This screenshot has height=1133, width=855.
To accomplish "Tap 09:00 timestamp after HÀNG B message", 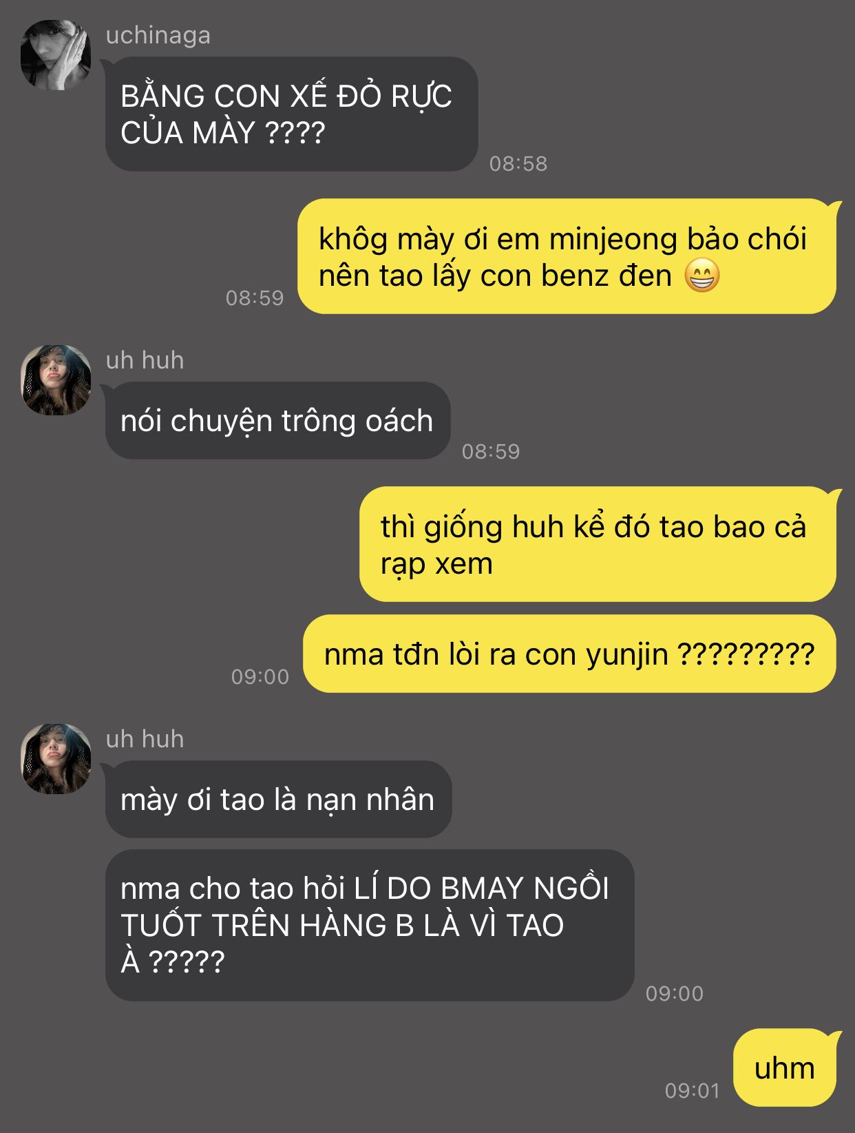I will click(675, 993).
